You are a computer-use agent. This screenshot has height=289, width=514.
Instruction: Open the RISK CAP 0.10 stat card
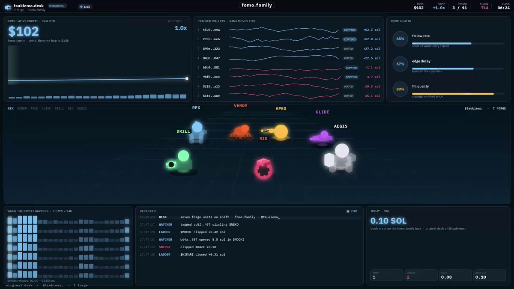point(490,275)
